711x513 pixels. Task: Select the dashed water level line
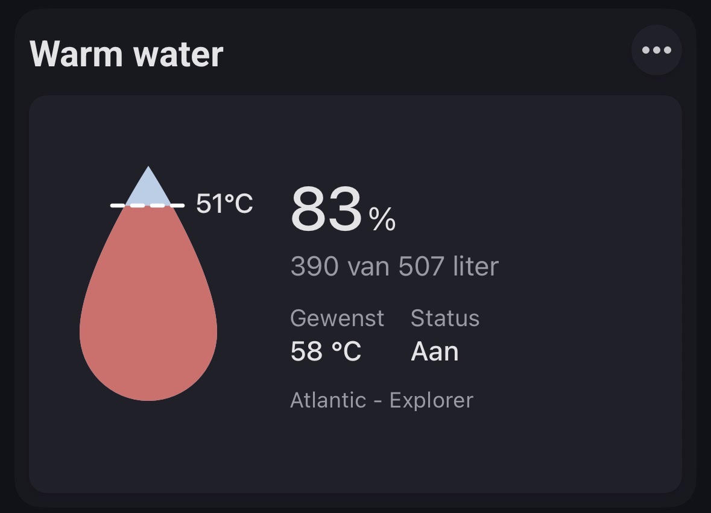tap(147, 206)
